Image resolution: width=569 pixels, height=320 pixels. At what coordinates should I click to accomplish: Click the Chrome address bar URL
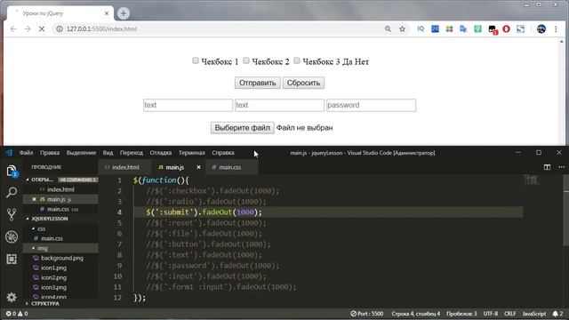pos(101,29)
